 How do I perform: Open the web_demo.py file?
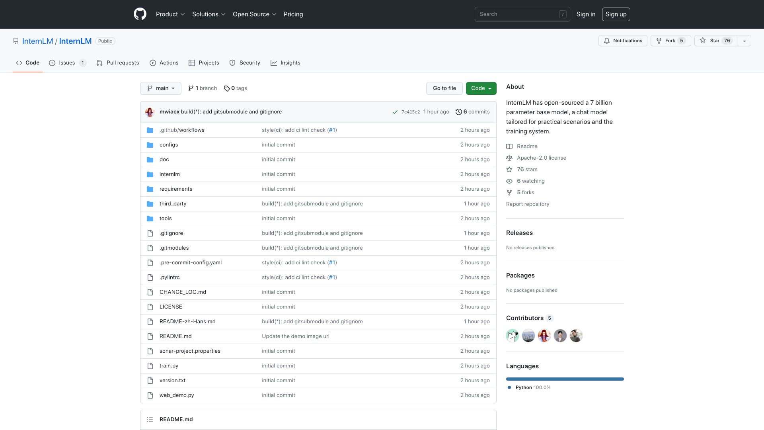click(x=177, y=395)
